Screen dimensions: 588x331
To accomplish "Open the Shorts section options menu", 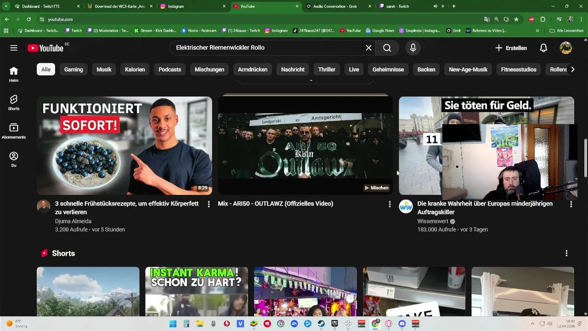I will tap(566, 253).
